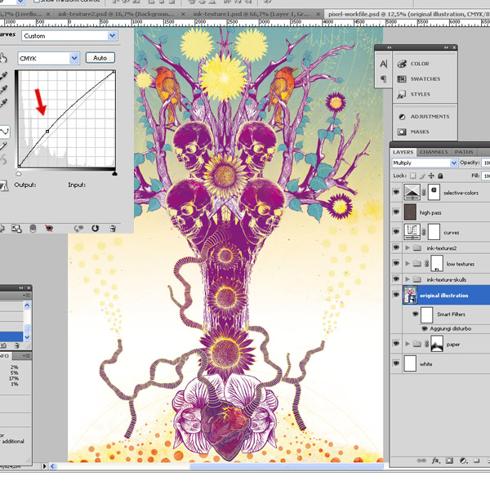Click the Auto button in Curves
490x499 pixels.
coord(100,58)
